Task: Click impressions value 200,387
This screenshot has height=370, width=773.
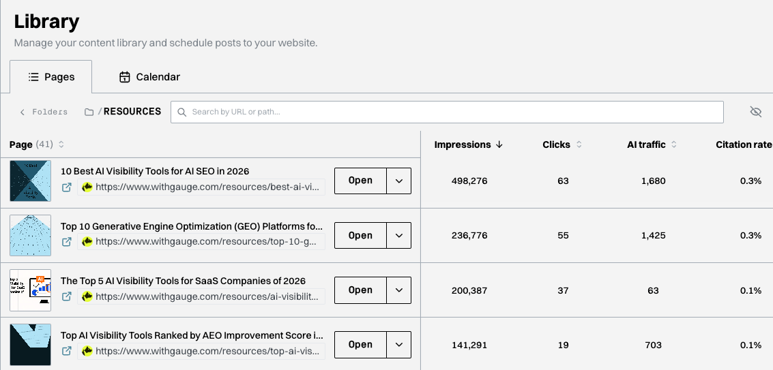Action: [469, 291]
